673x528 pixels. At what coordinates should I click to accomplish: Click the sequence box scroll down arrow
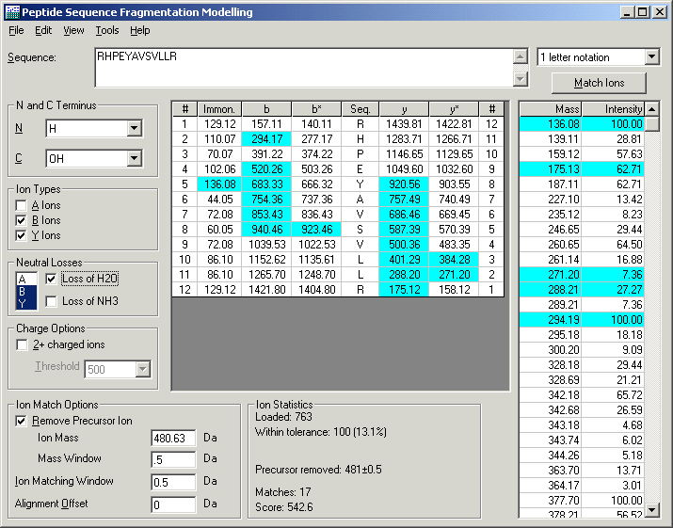[x=521, y=79]
